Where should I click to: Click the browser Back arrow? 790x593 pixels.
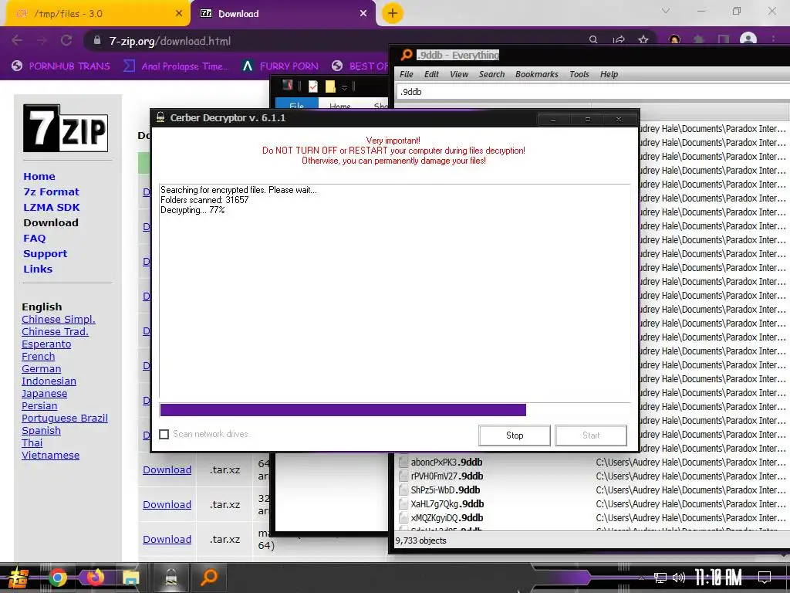[x=17, y=40]
